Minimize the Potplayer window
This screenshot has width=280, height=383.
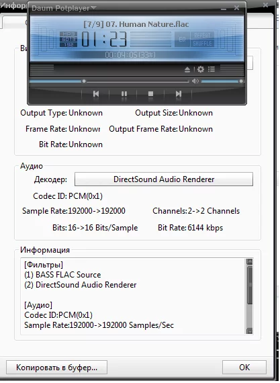[x=224, y=8]
